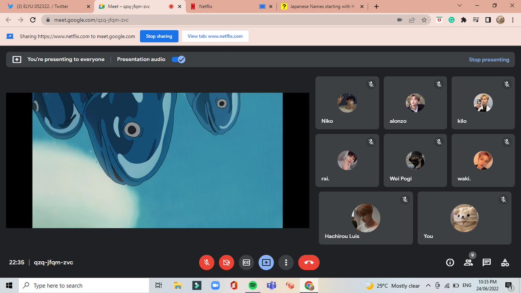The width and height of the screenshot is (521, 293).
Task: Open the Chrome profile avatar
Action: pyautogui.click(x=500, y=20)
